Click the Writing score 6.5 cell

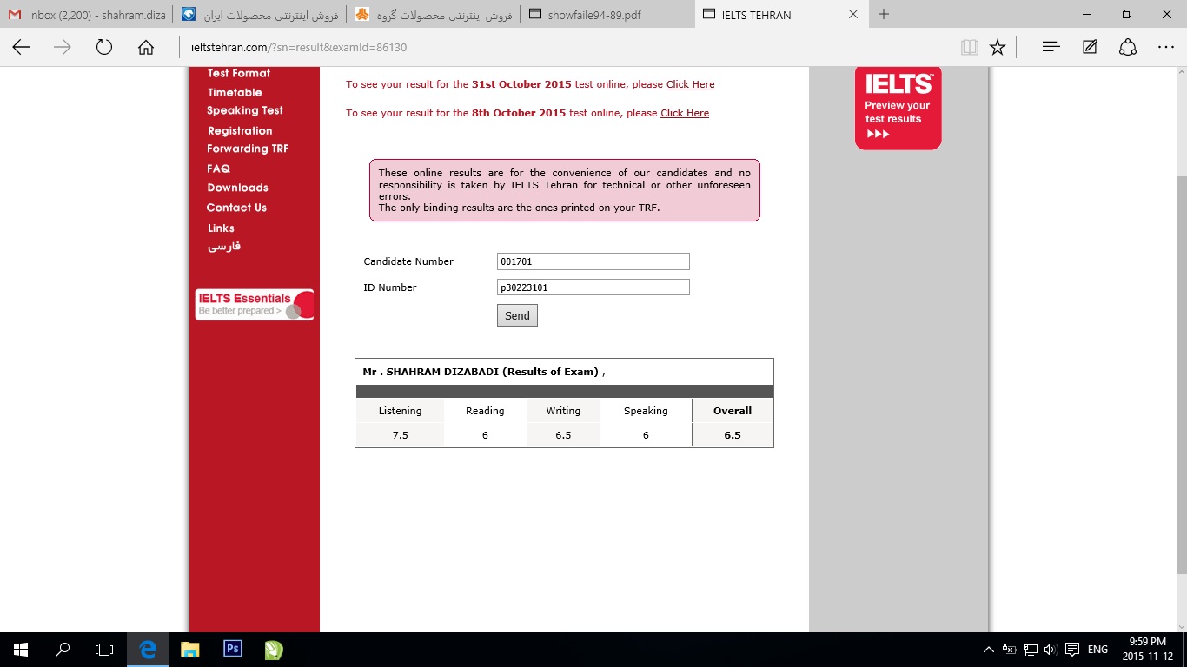(563, 435)
